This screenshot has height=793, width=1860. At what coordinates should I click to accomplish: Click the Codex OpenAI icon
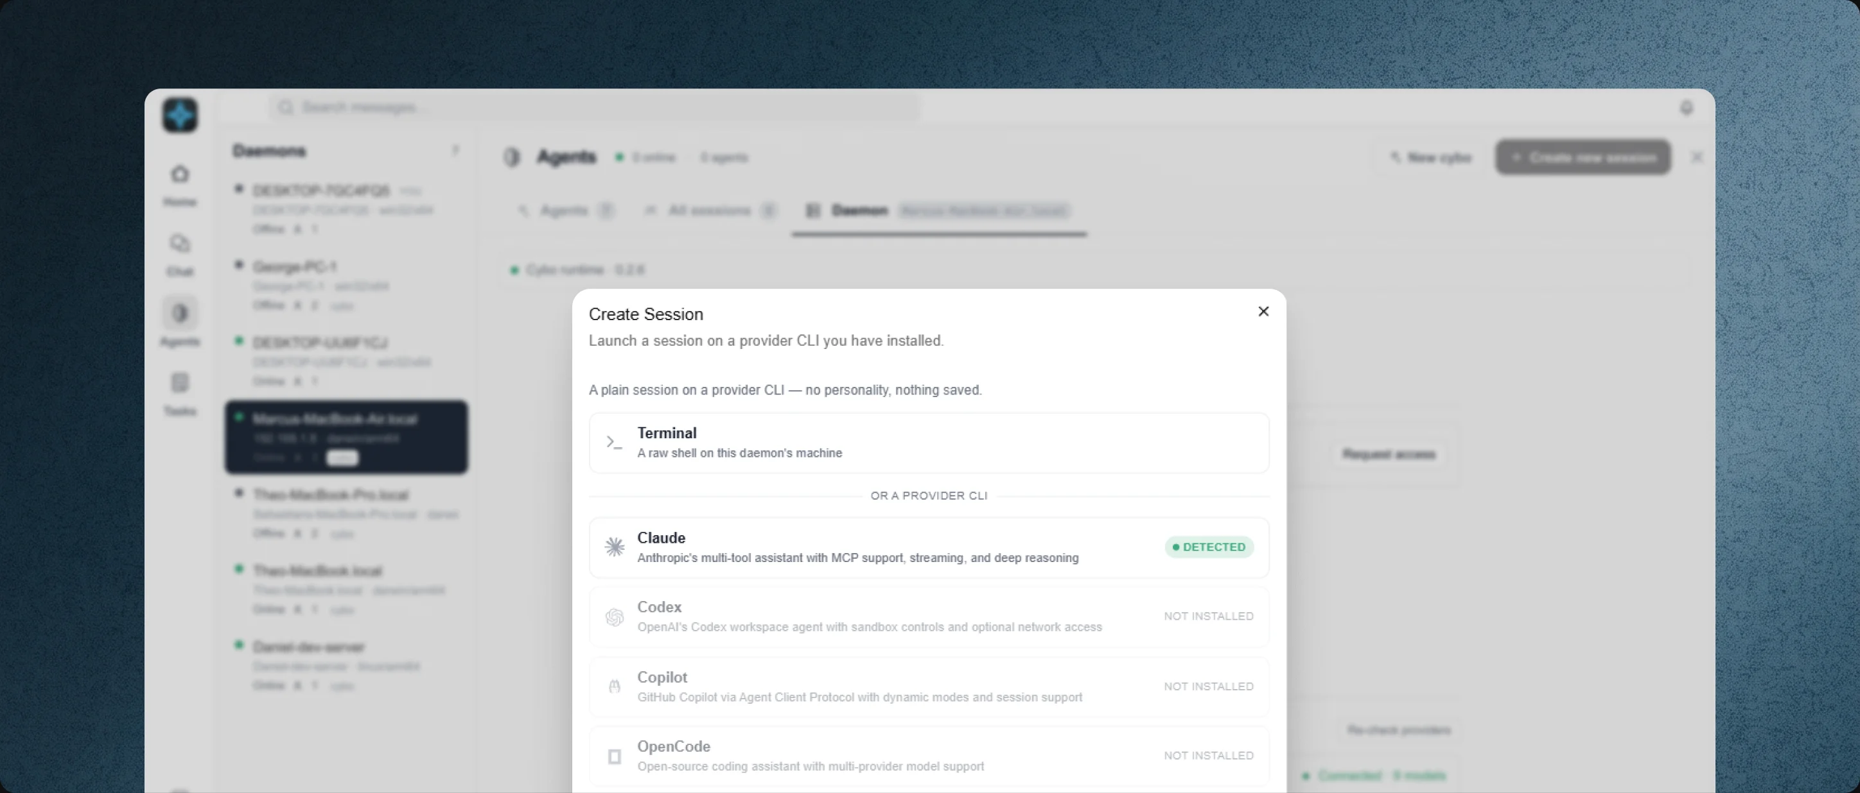coord(615,617)
